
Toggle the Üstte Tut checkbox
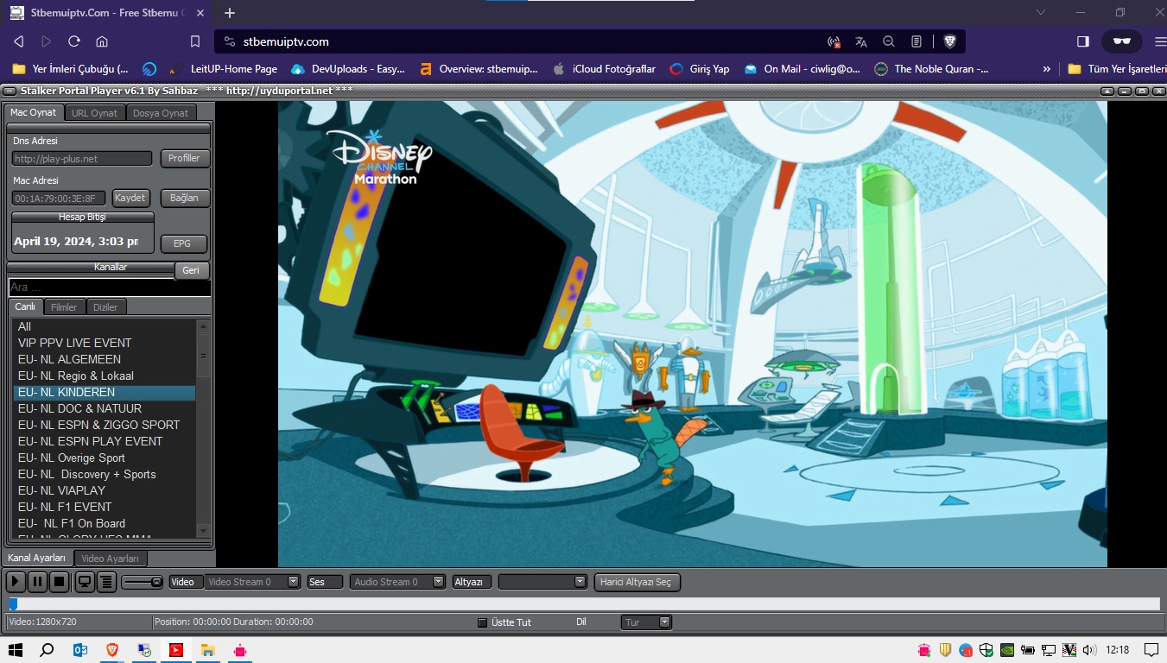pyautogui.click(x=483, y=622)
